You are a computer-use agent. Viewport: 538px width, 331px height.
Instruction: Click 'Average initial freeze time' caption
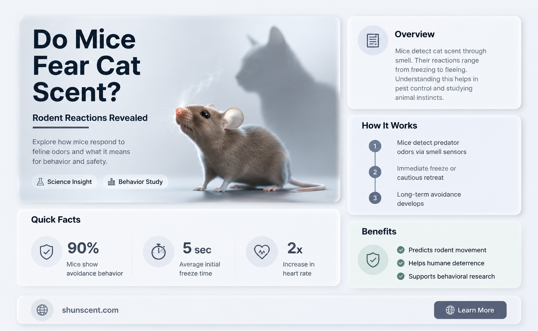(x=200, y=269)
